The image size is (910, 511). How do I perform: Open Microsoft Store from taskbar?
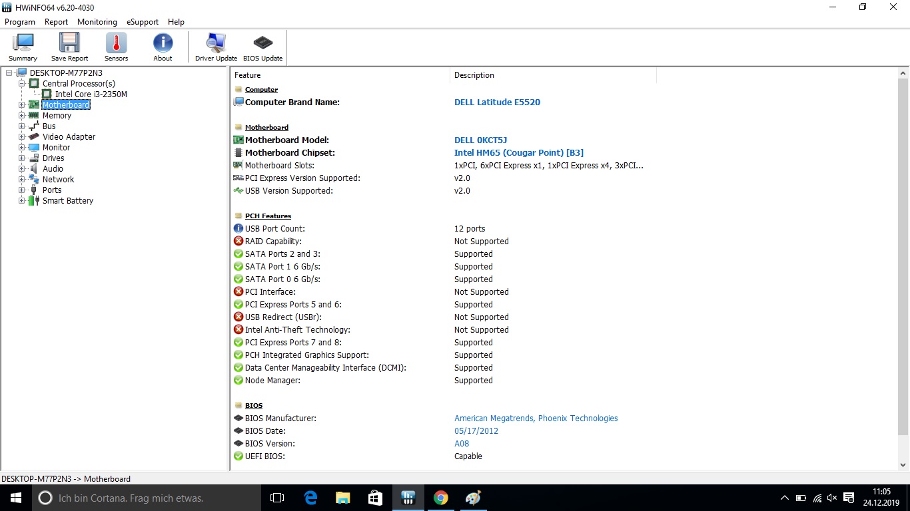(376, 498)
